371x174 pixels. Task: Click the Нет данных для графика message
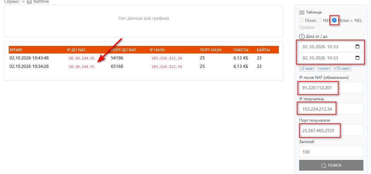point(144,18)
